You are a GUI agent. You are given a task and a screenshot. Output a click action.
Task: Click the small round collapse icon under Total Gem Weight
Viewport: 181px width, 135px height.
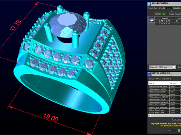click(172, 11)
